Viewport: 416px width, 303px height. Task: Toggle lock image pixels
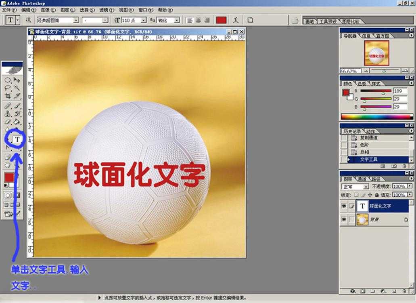(363, 195)
